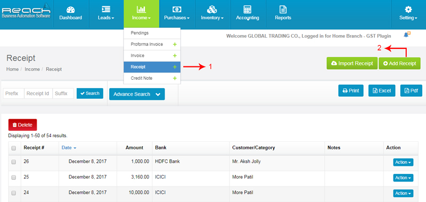Image resolution: width=426 pixels, height=202 pixels.
Task: Open the Dashboard speedometer icon
Action: pyautogui.click(x=71, y=10)
